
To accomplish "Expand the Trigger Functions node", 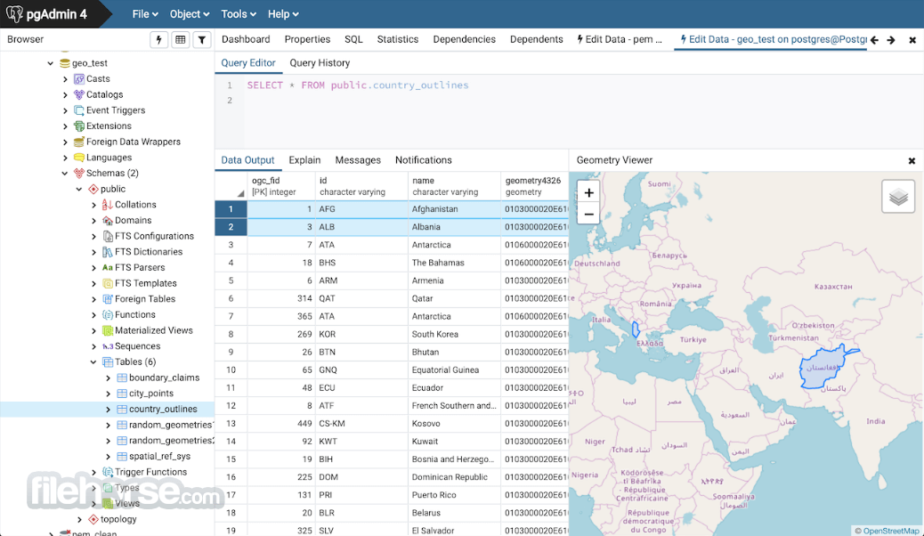I will (93, 472).
